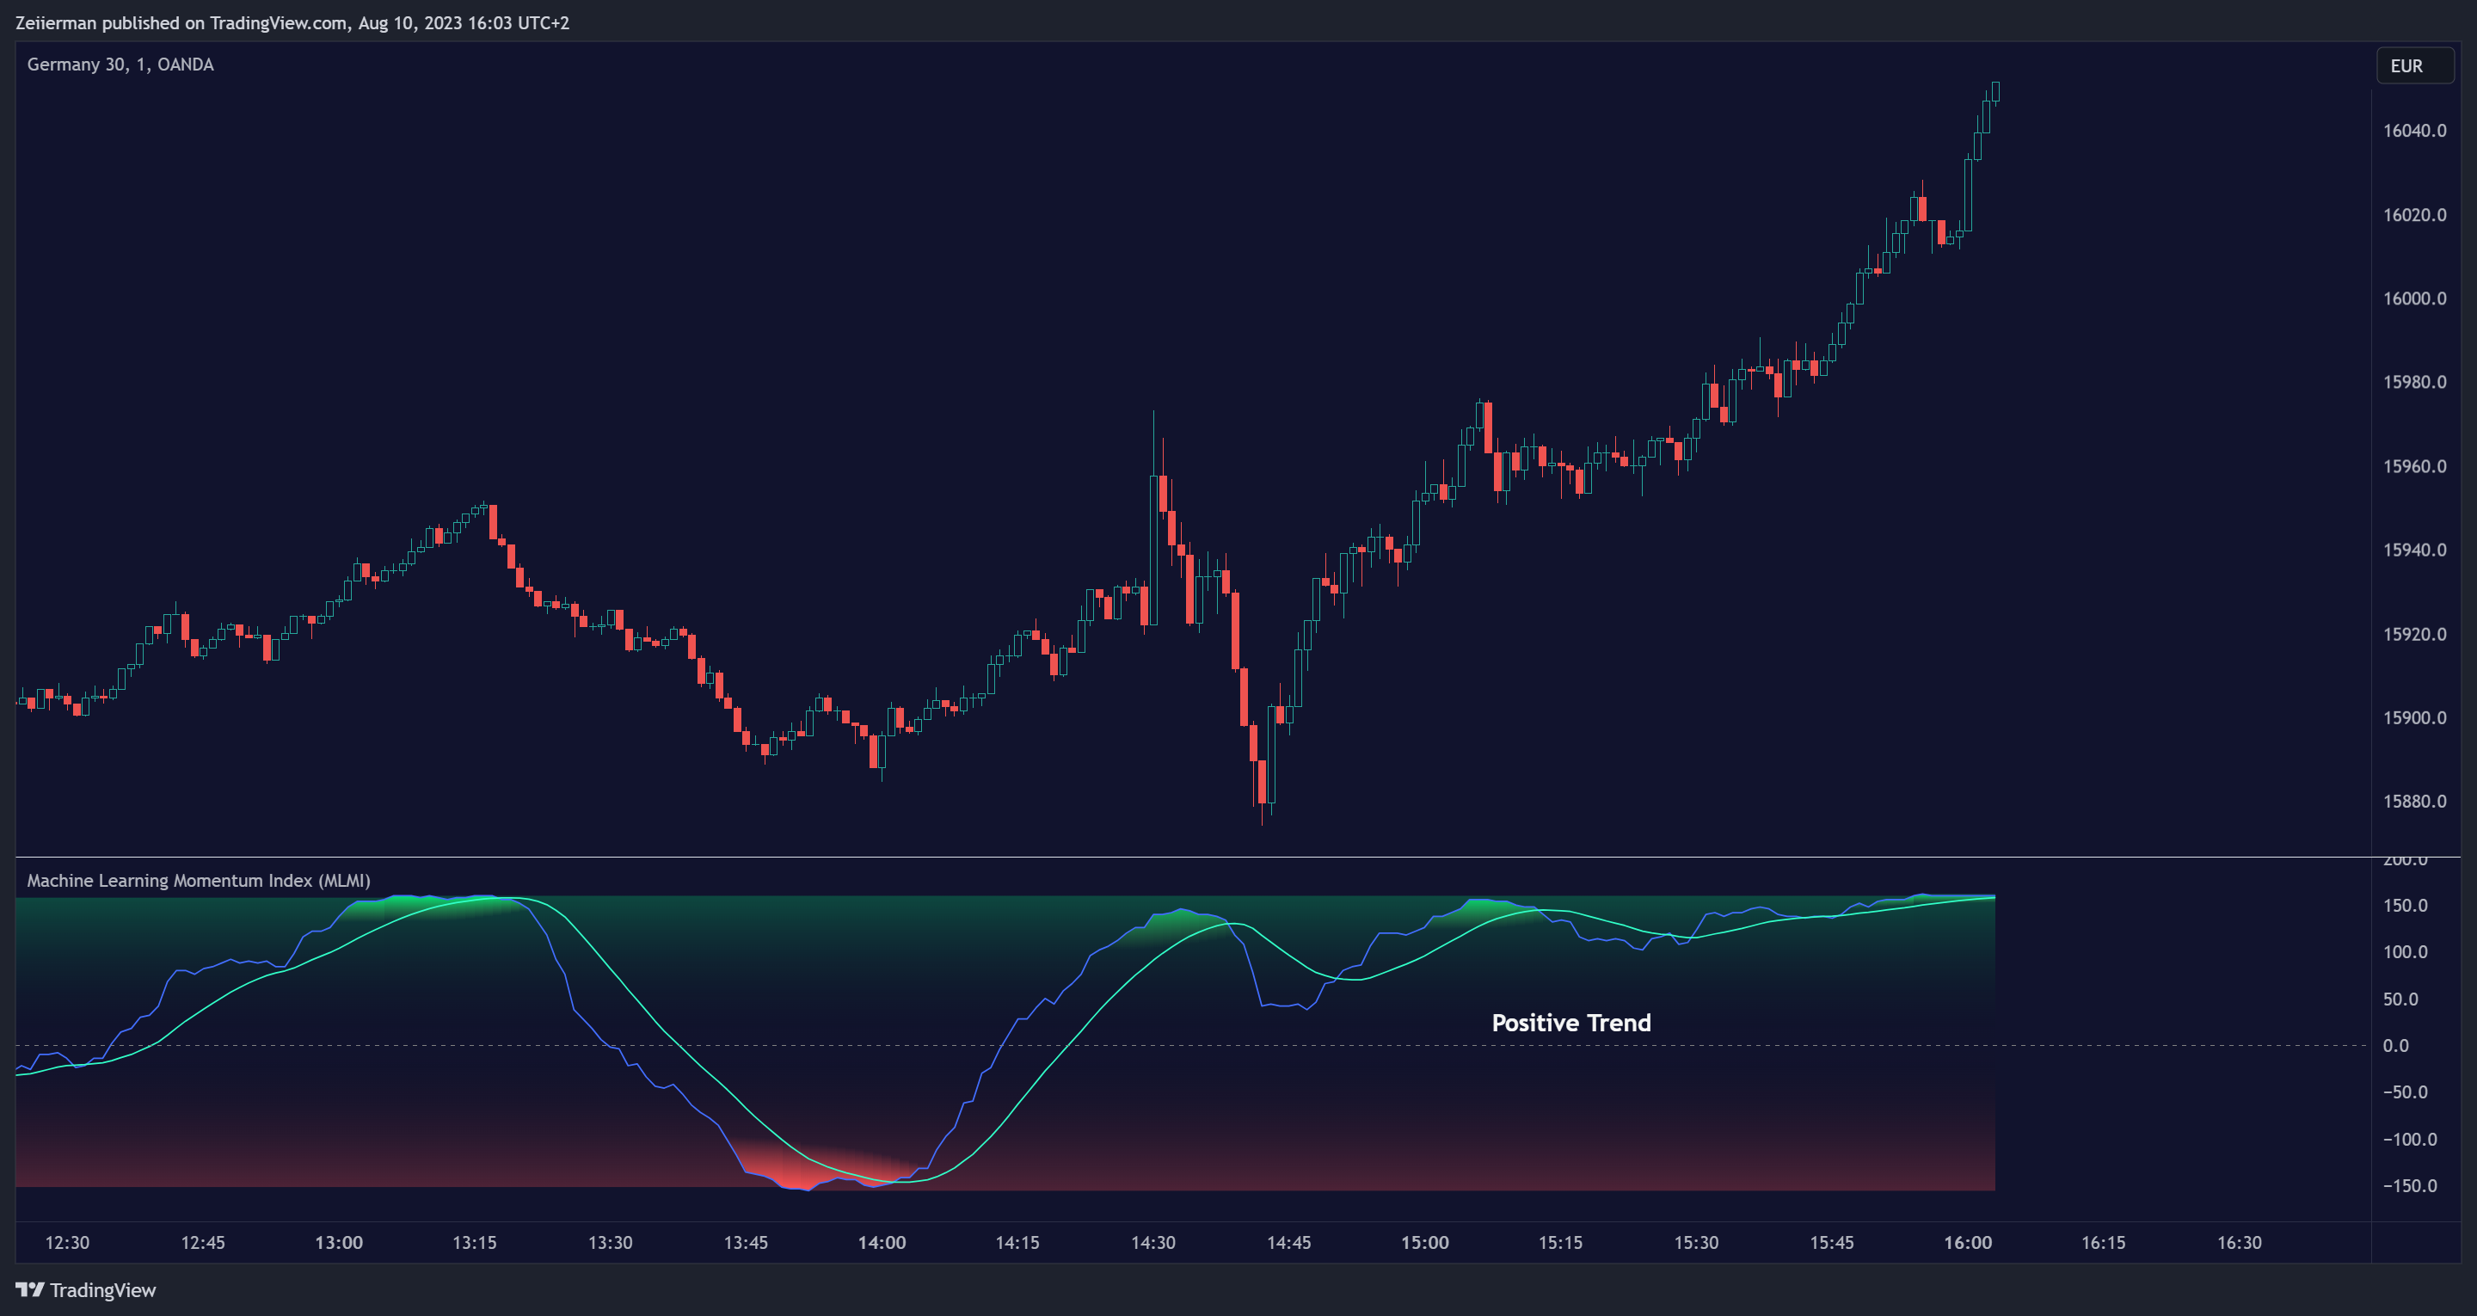2477x1316 pixels.
Task: Click the 16000.0 price axis label
Action: point(2414,298)
